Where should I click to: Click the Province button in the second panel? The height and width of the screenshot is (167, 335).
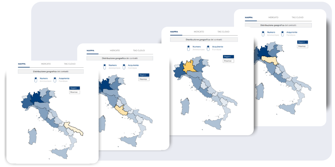pyautogui.click(x=143, y=79)
